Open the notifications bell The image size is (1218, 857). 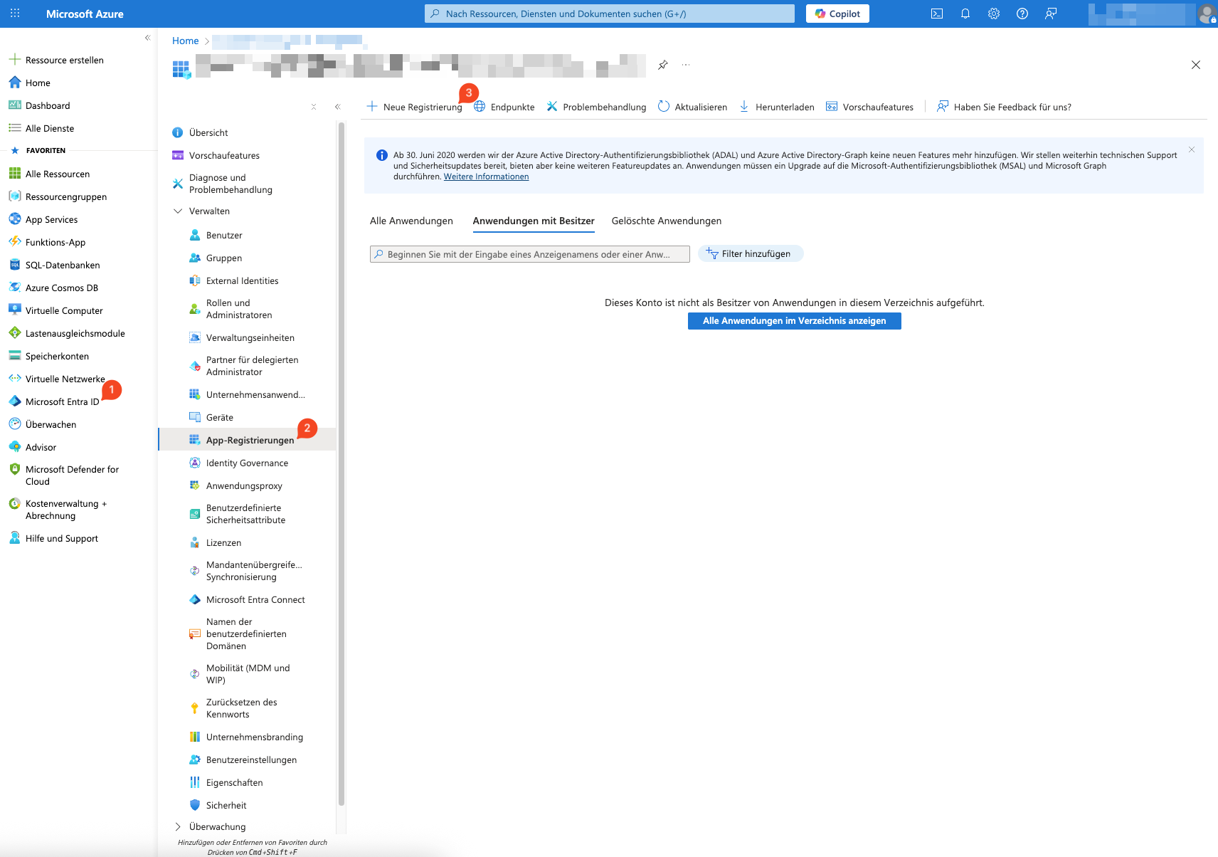[965, 13]
